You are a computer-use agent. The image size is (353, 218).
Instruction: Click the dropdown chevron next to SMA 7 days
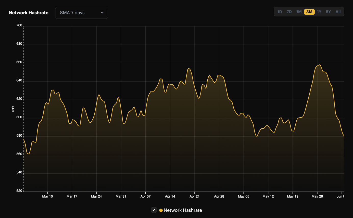tap(102, 12)
